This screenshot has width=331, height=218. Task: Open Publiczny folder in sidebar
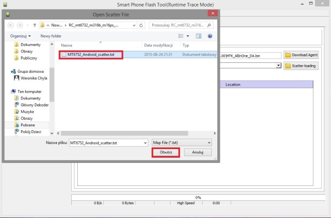(x=25, y=58)
